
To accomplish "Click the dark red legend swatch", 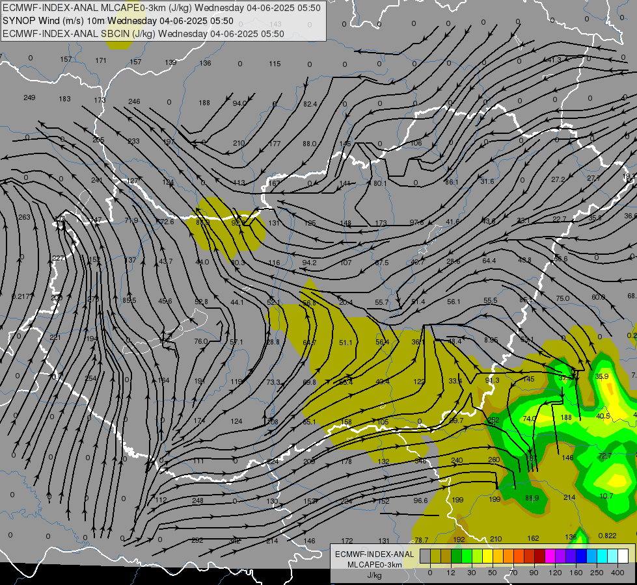I will [540, 556].
